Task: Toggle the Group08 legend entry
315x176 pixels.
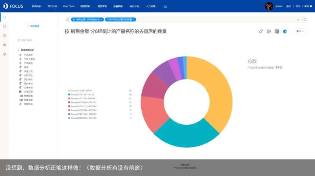Action: pos(82,118)
